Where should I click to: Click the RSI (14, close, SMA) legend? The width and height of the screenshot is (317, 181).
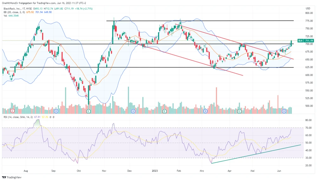(x=19, y=117)
